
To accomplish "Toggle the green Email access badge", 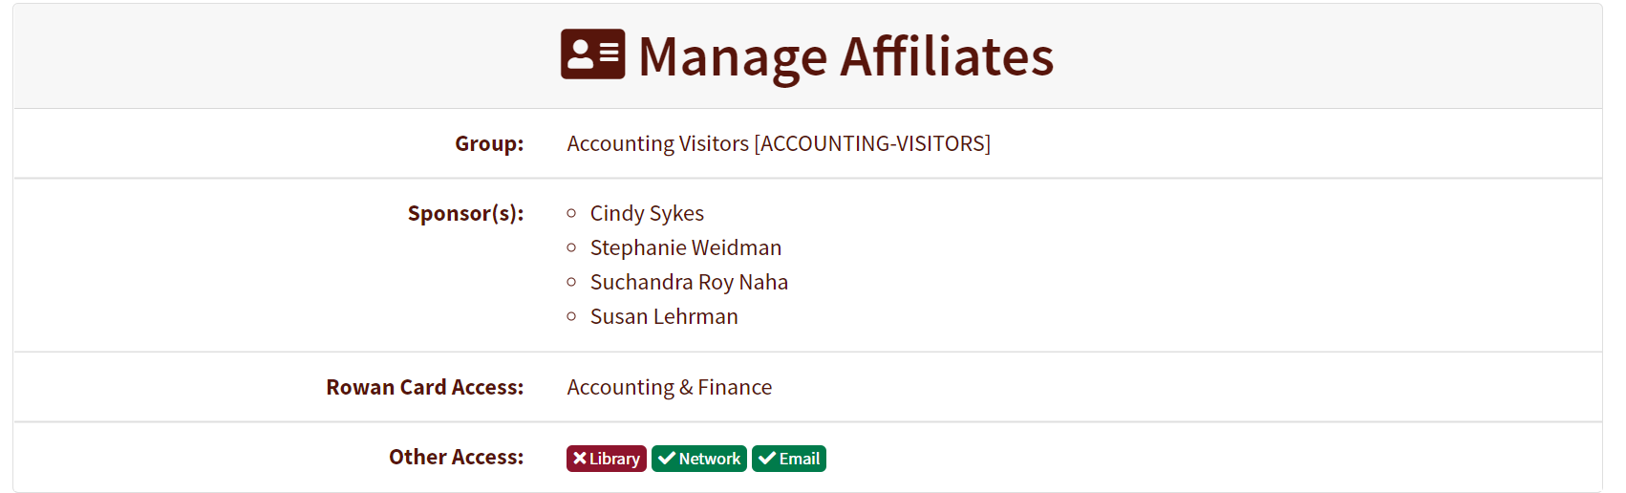I will tap(789, 459).
